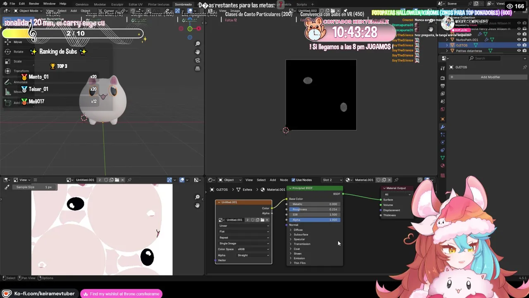529x298 pixels.
Task: Expand the Transmission panel in Principled BSDF
Action: click(x=291, y=244)
